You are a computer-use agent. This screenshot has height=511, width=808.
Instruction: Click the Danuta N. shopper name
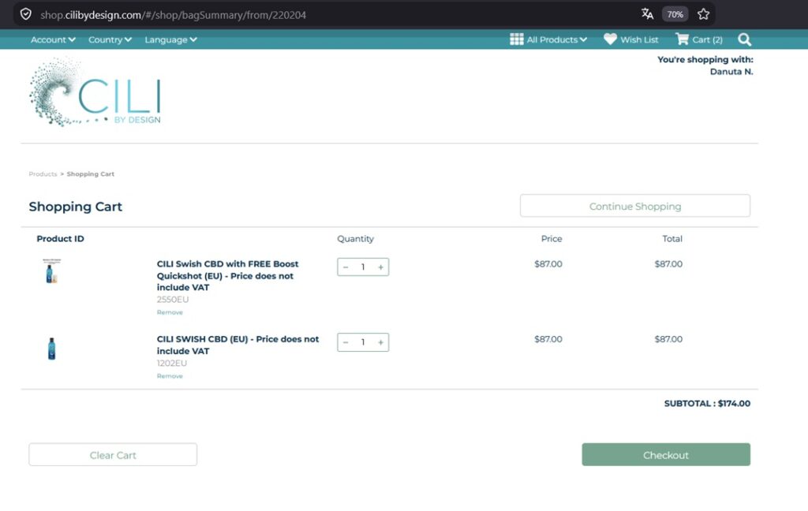(731, 72)
